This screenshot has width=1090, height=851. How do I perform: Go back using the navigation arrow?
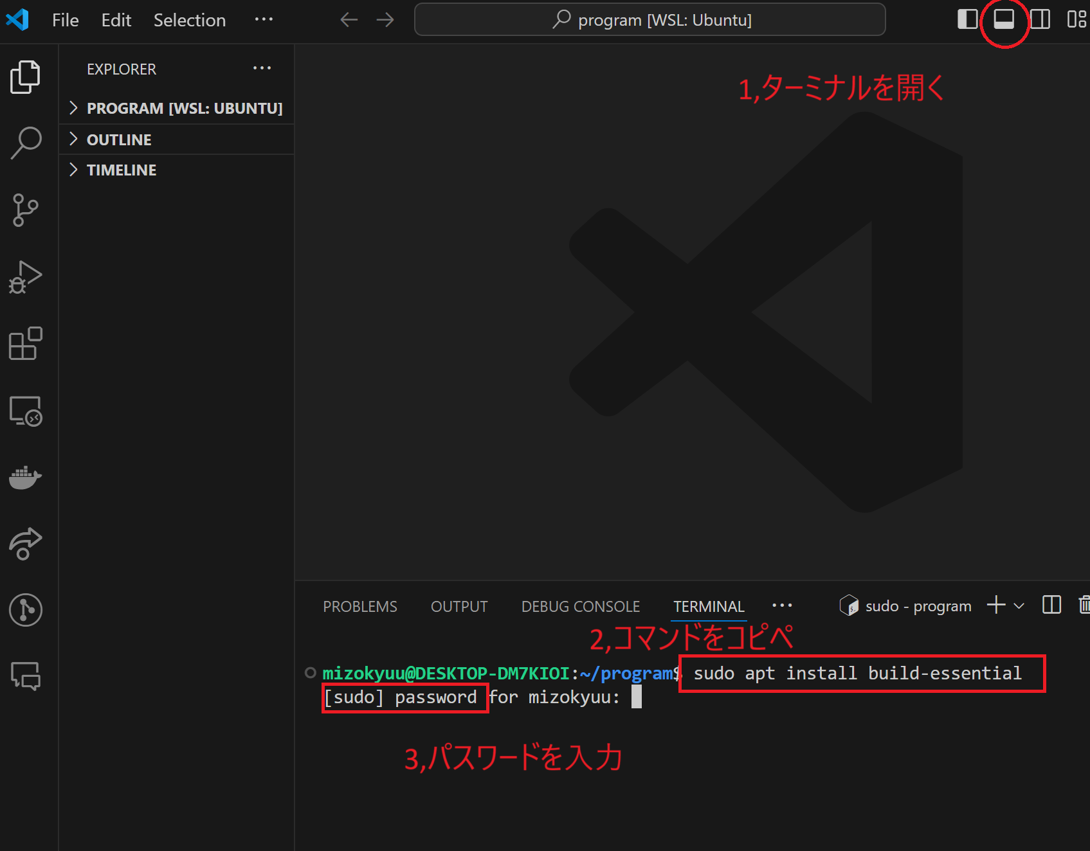point(348,19)
